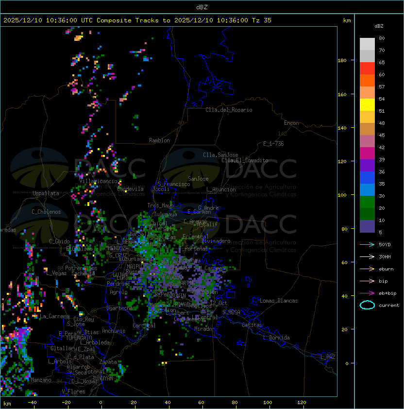Click the 120 km tick on bottom axis
Viewport: 404px width, 409px height.
(302, 403)
